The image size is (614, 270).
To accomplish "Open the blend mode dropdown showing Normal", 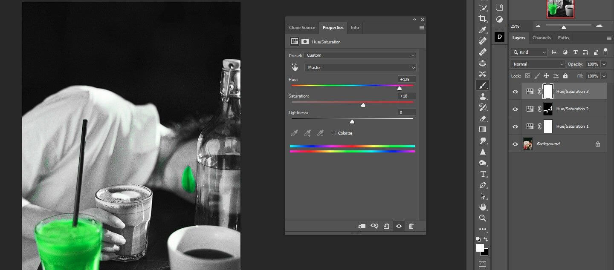I will coord(537,64).
